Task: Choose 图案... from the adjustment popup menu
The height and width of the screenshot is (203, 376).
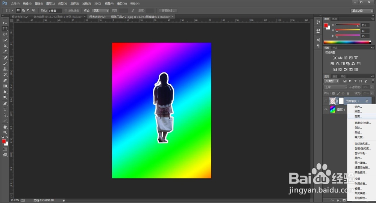Action: pyautogui.click(x=358, y=116)
